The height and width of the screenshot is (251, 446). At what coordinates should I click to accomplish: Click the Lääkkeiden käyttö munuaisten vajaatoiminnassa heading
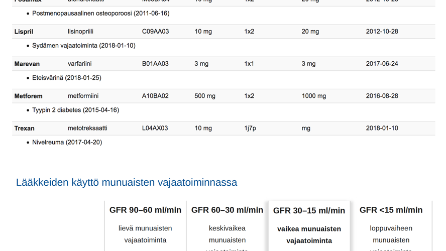[126, 182]
